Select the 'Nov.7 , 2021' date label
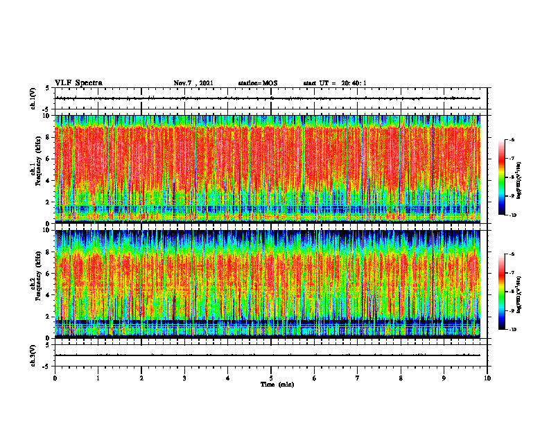This screenshot has width=549, height=424. click(x=193, y=83)
